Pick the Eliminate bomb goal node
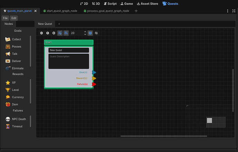 click(14, 68)
